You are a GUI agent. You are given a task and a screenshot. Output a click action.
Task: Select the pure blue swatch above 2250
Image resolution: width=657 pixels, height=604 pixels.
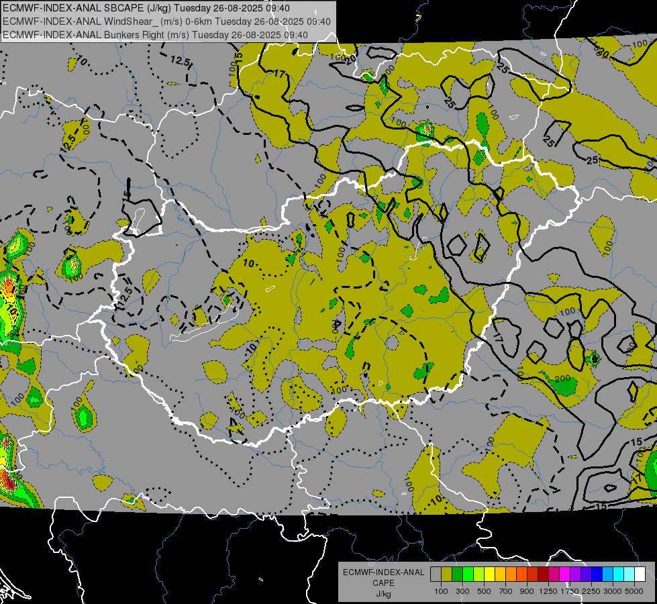597,574
